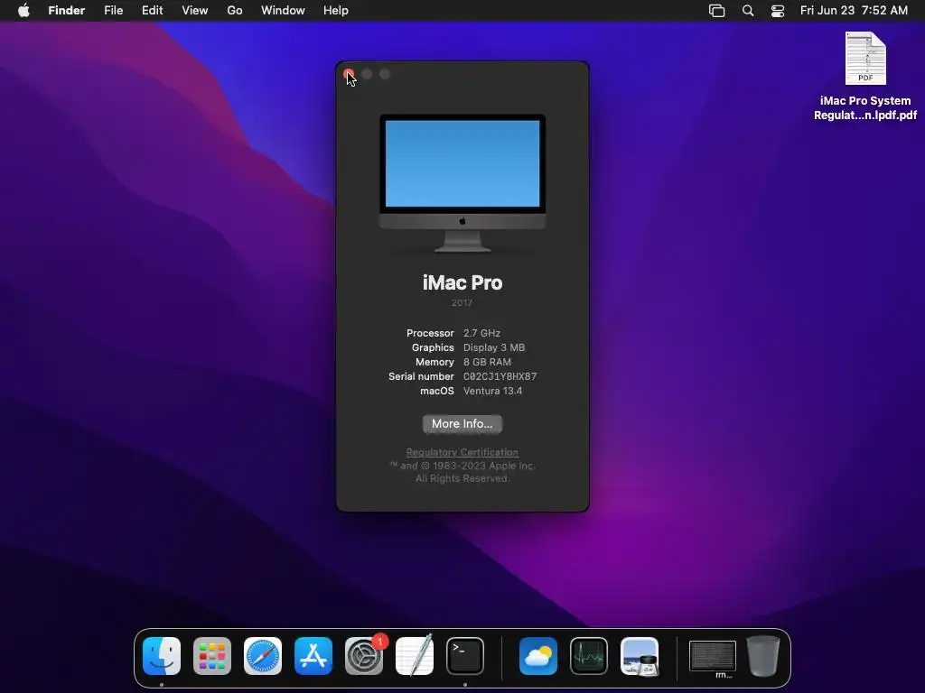Viewport: 925px width, 693px height.
Task: Open Control Center in menu bar
Action: [x=778, y=11]
